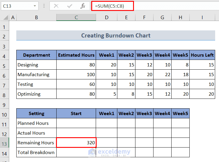This screenshot has height=162, width=219.
Task: Click the Estimated Hours header cell
Action: (76, 55)
